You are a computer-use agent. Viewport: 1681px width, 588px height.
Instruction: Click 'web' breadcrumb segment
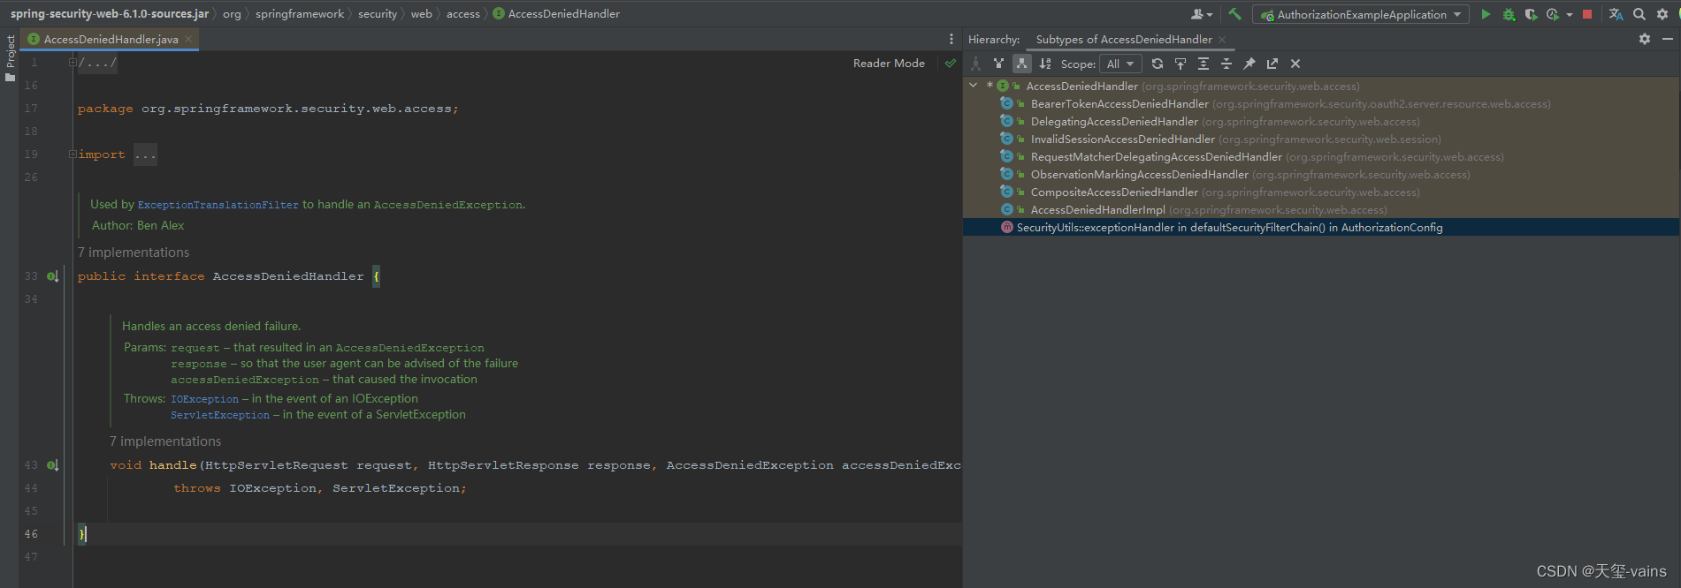coord(422,13)
